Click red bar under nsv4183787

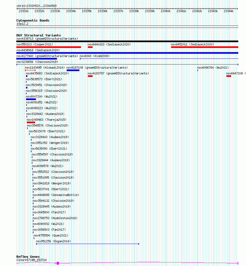[90, 76]
